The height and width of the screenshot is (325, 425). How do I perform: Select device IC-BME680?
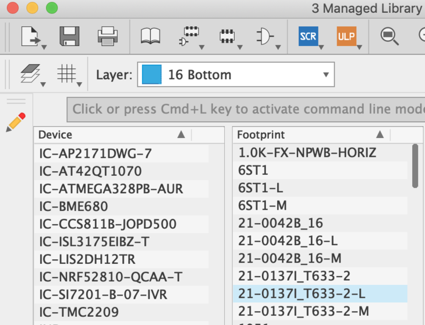coord(121,206)
